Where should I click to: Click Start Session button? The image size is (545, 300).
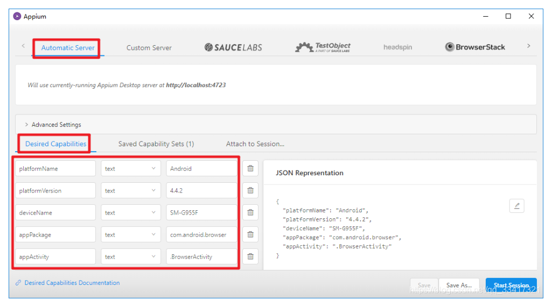[511, 285]
